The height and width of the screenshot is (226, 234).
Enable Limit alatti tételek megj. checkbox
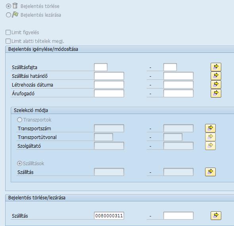(8, 41)
